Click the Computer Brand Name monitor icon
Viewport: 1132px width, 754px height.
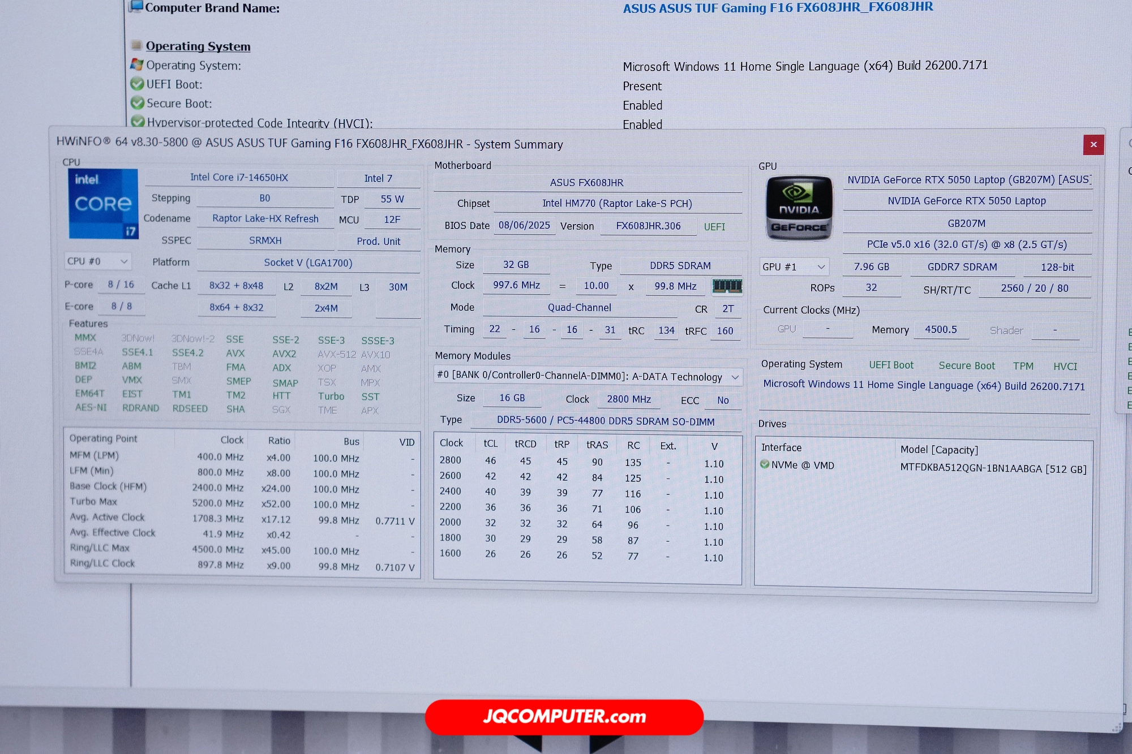click(x=136, y=7)
